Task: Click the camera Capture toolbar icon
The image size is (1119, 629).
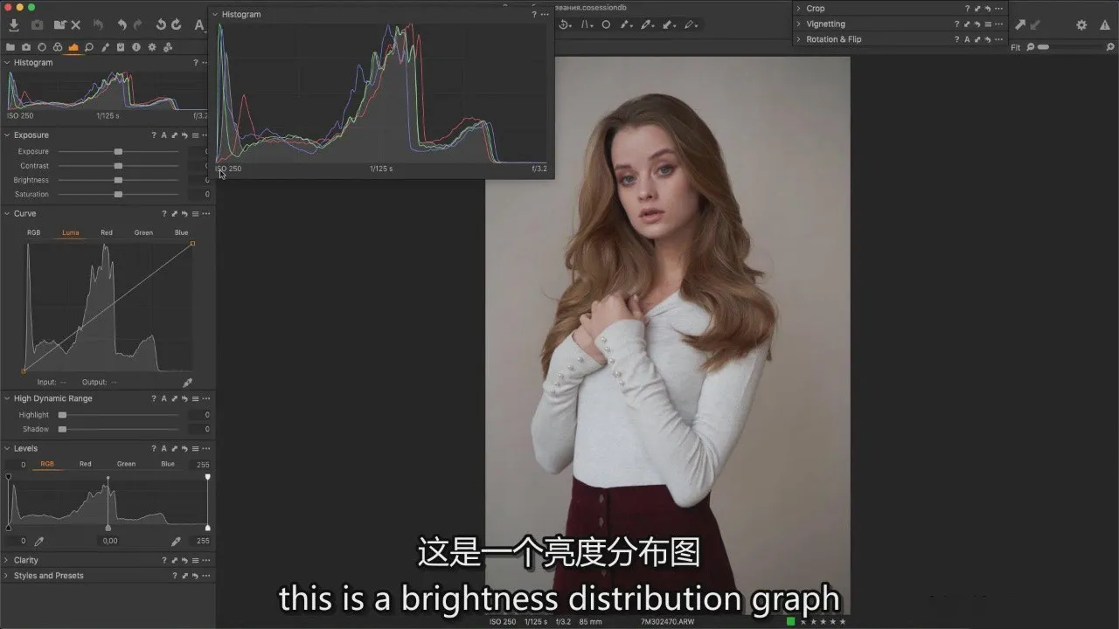Action: pos(38,25)
